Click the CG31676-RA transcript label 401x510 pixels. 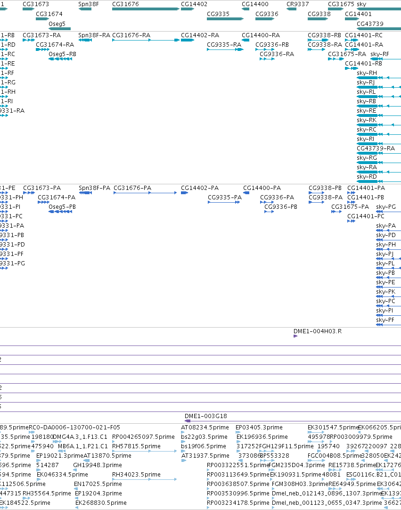tap(131, 35)
